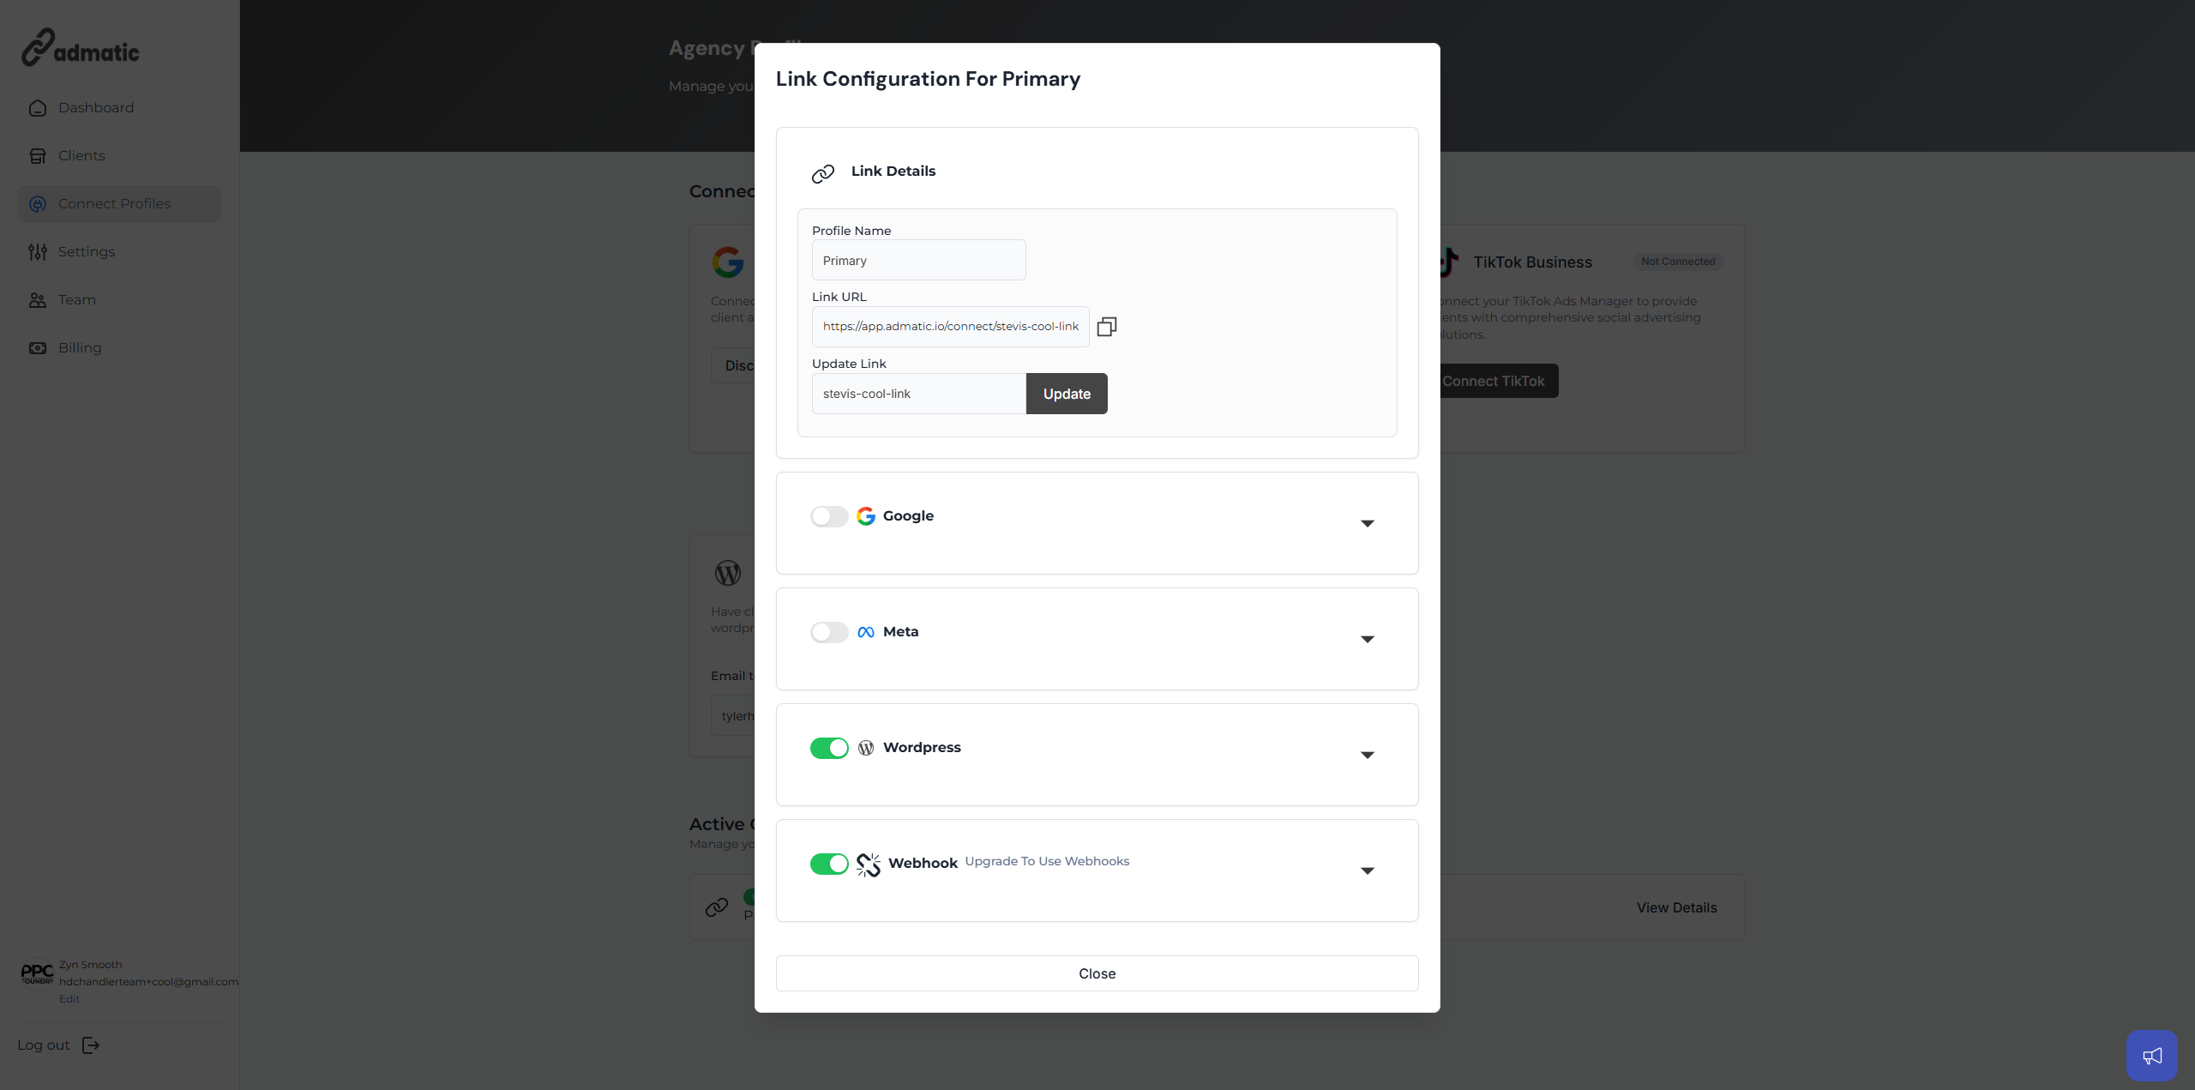Click the Link Details chain icon
This screenshot has height=1090, width=2195.
coord(823,174)
